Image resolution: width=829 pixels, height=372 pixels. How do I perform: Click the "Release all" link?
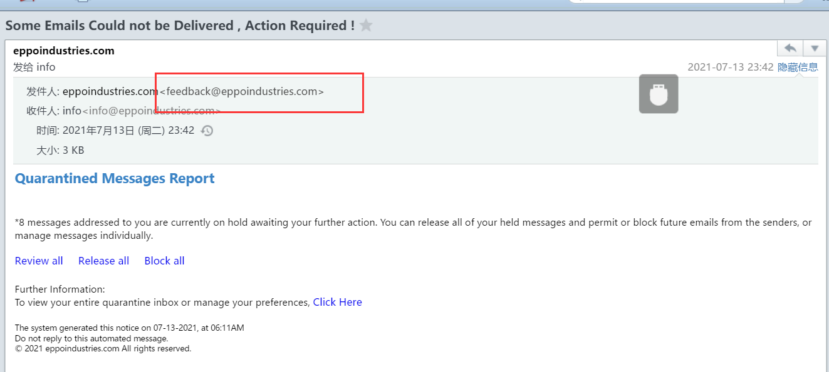tap(103, 261)
